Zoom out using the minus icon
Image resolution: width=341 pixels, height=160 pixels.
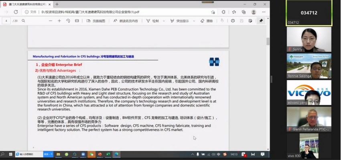(51, 21)
